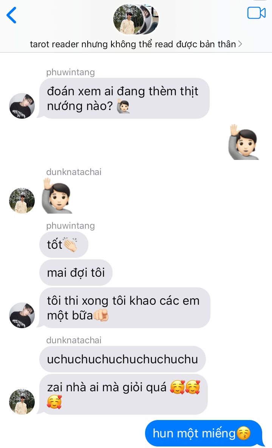The height and width of the screenshot is (448, 272).
Task: Tap the blue back arrow
Action: click(11, 15)
